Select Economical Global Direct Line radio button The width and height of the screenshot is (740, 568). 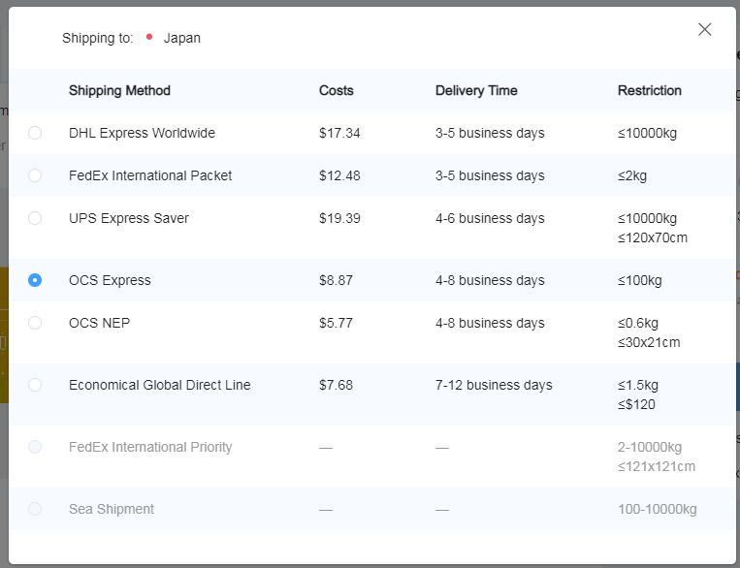(x=35, y=385)
